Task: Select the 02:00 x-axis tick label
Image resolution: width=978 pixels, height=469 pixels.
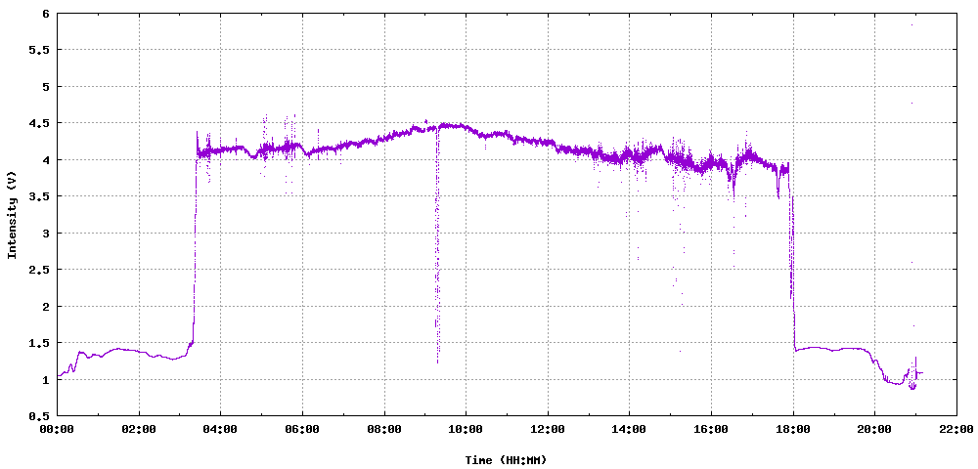Action: coord(139,429)
